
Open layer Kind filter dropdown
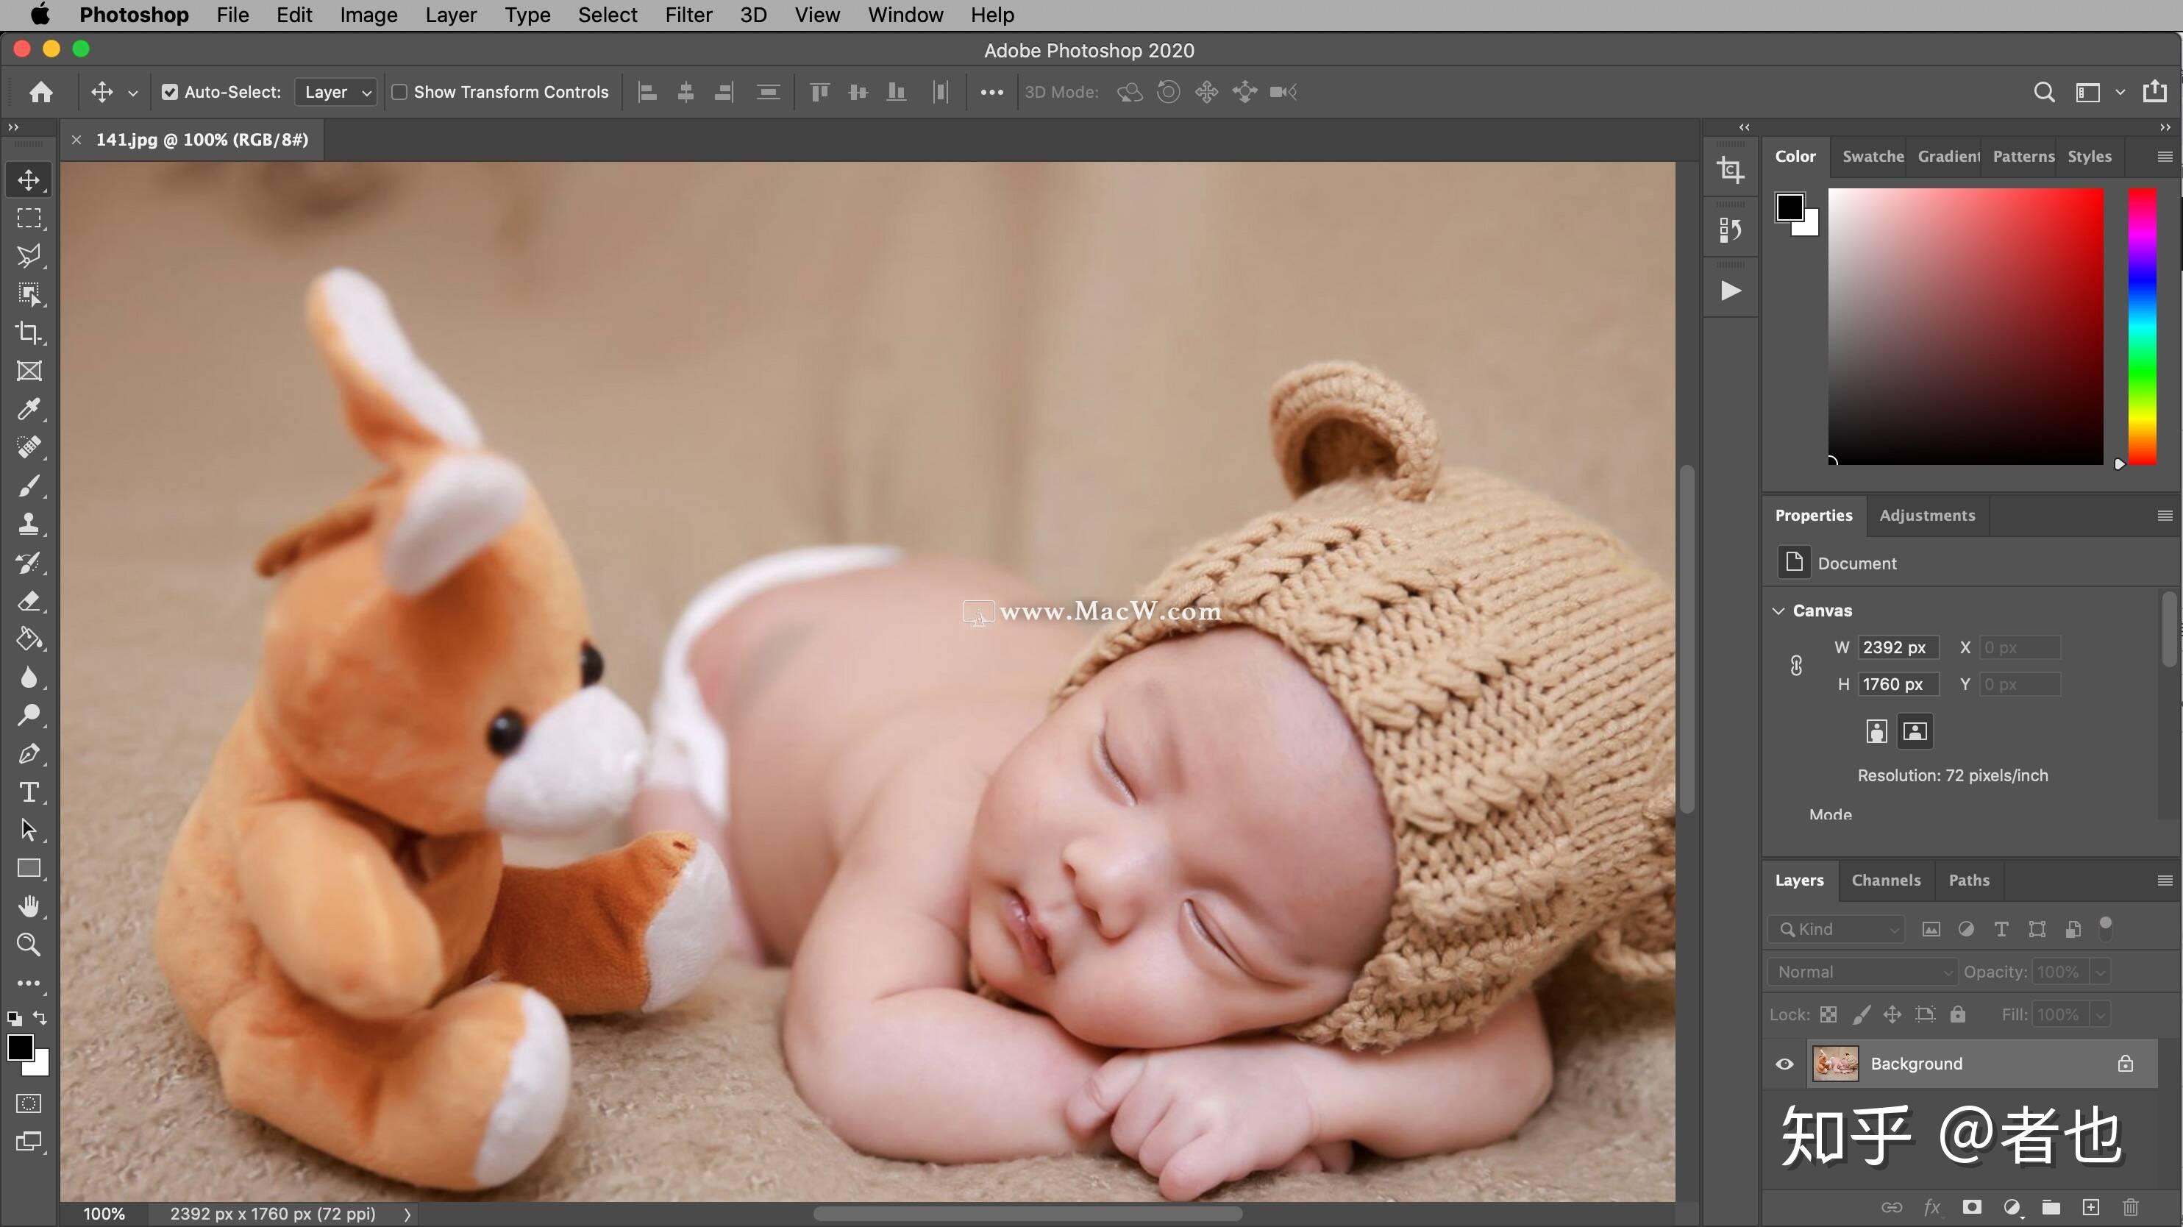tap(1837, 930)
